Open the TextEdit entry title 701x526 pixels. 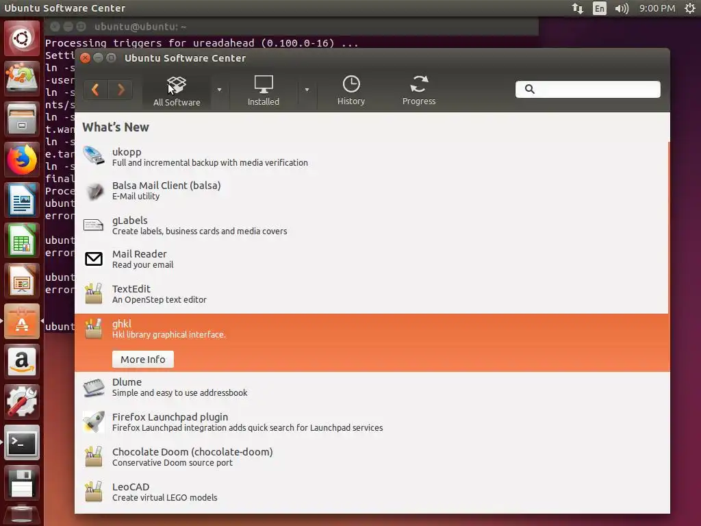pyautogui.click(x=131, y=289)
